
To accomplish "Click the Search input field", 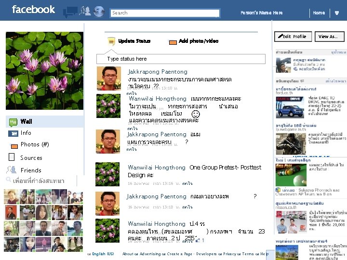I will (165, 13).
